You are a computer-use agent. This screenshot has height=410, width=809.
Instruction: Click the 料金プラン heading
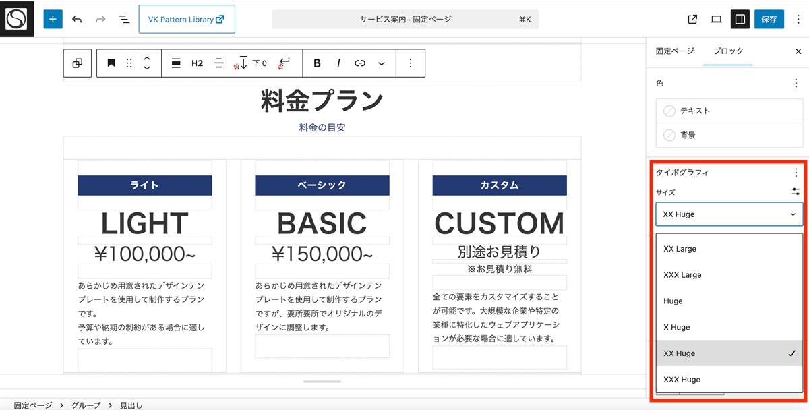click(322, 100)
